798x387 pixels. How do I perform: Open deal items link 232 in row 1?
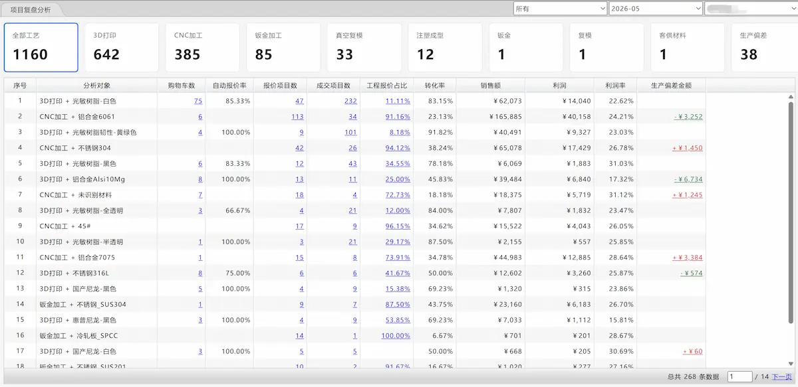click(x=350, y=101)
